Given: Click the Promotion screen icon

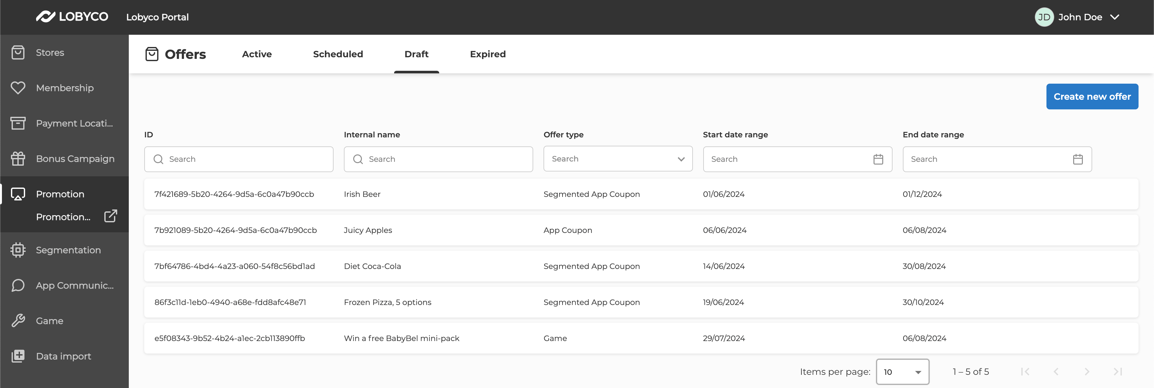Looking at the screenshot, I should 18,194.
